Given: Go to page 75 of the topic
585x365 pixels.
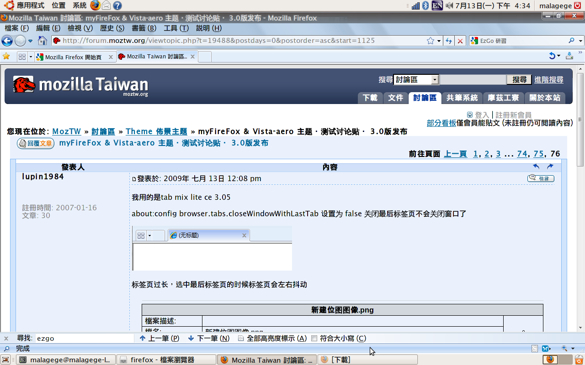Looking at the screenshot, I should pos(538,154).
